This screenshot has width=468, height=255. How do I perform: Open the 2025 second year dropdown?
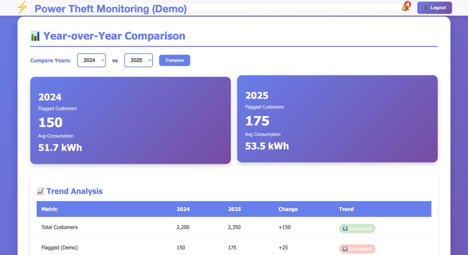click(x=139, y=60)
